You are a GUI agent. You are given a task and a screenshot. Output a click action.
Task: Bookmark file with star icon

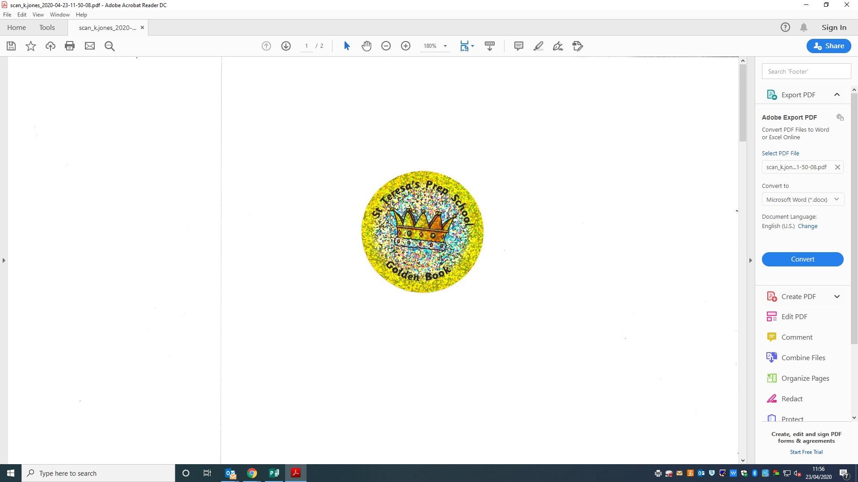point(31,46)
